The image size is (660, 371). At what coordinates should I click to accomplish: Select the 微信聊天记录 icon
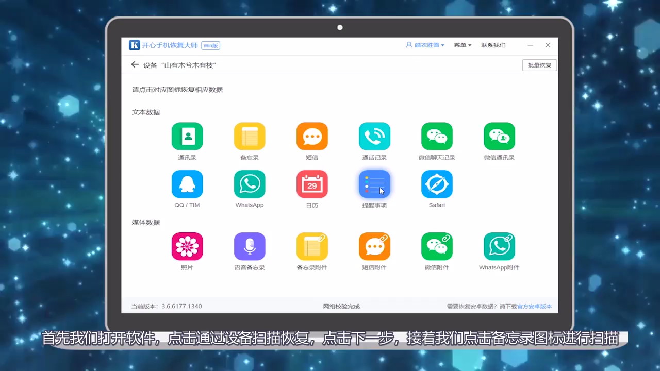[x=437, y=136]
